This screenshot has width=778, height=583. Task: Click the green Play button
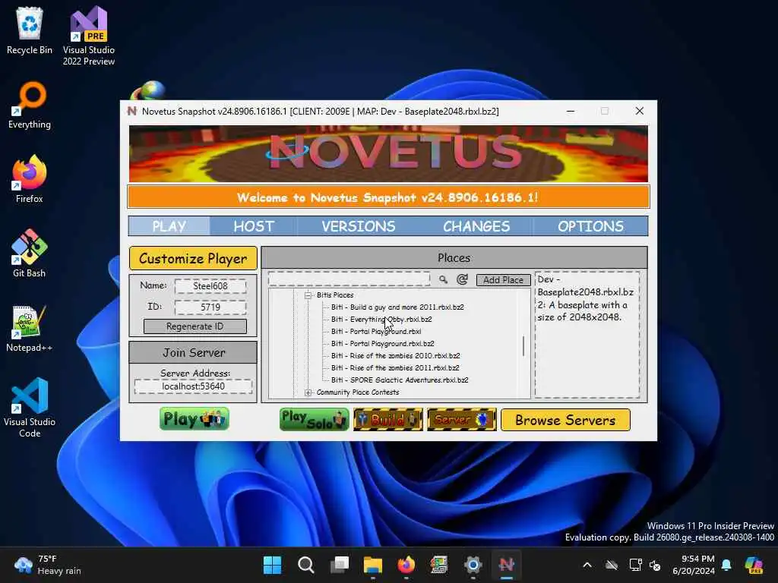click(x=194, y=419)
